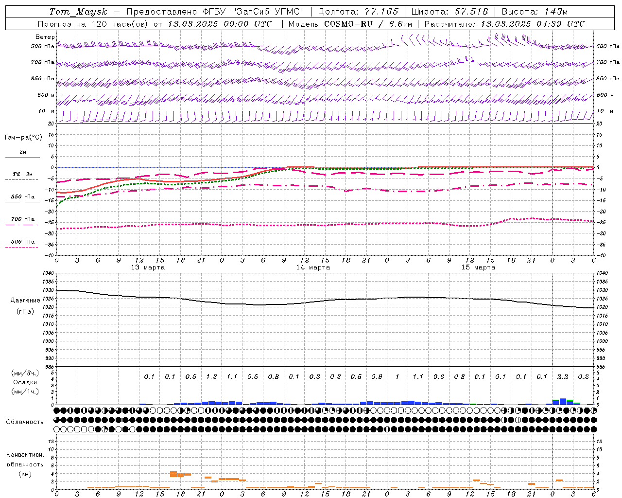Click the 'Облачность' cloud cover label

point(25,422)
